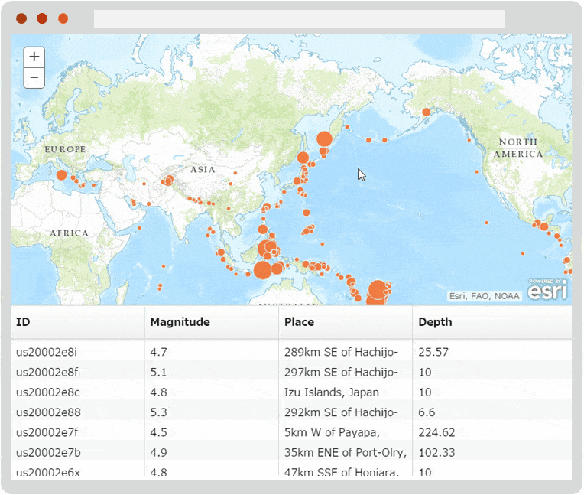The height and width of the screenshot is (495, 584).
Task: Sort table by Depth column header
Action: point(492,322)
